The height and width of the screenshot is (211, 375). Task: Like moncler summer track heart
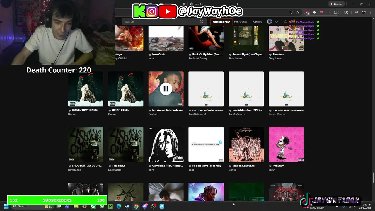pos(270,110)
